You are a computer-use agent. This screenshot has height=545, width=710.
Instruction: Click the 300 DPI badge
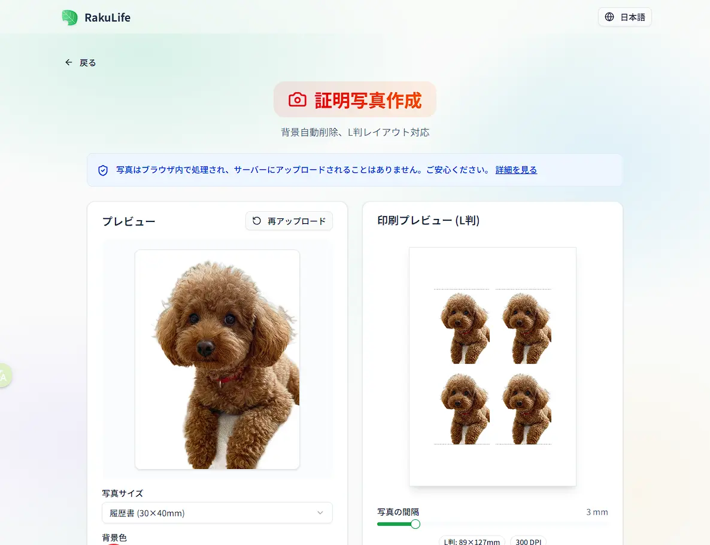point(529,541)
